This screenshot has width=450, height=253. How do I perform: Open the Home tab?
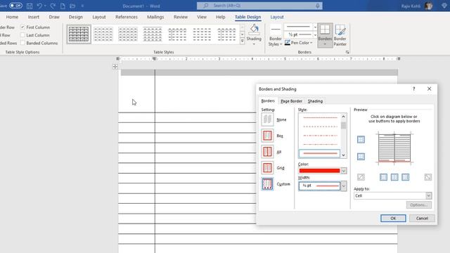coord(12,17)
